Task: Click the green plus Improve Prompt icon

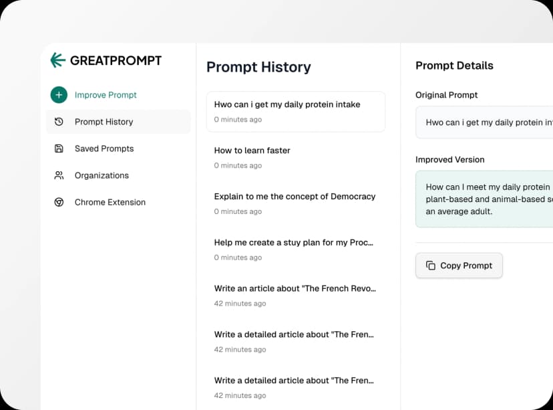Action: (59, 95)
